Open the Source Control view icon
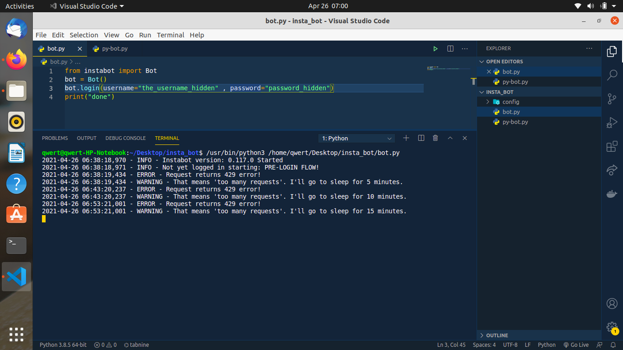 pos(612,99)
